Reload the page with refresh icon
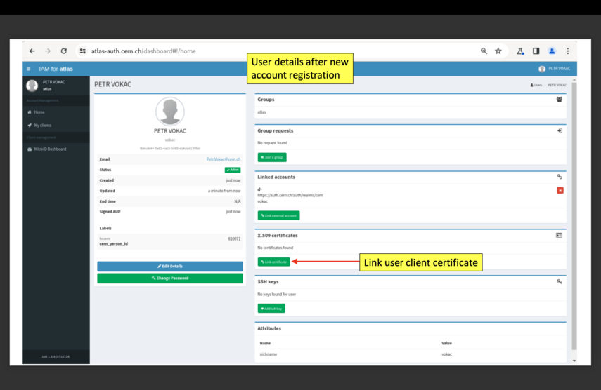This screenshot has width=601, height=390. pyautogui.click(x=63, y=51)
